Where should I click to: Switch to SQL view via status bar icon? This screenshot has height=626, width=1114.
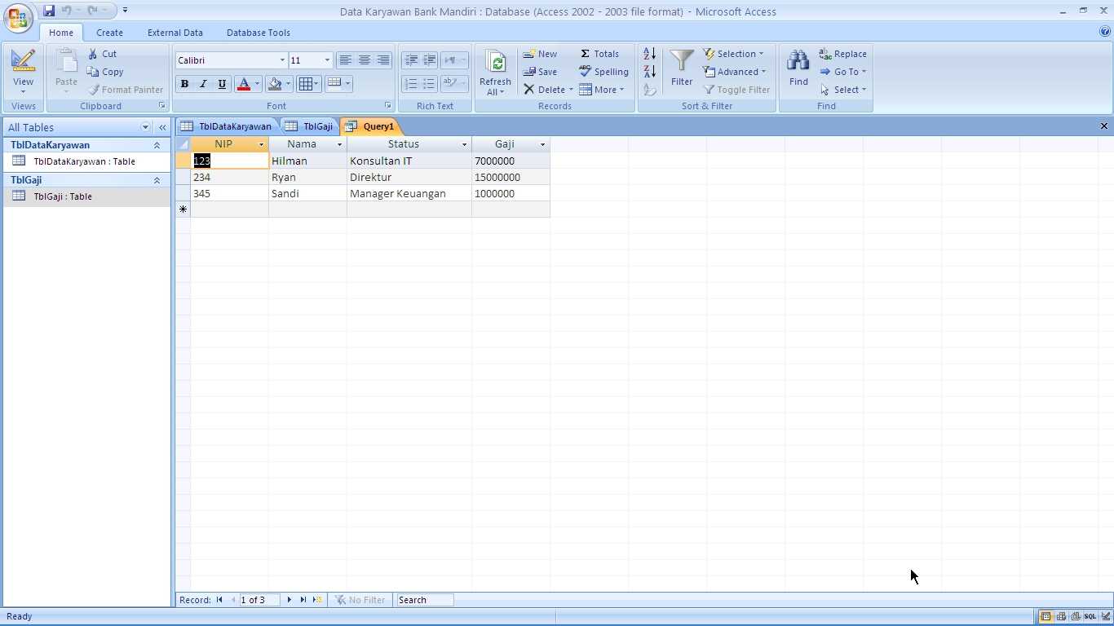click(1090, 616)
